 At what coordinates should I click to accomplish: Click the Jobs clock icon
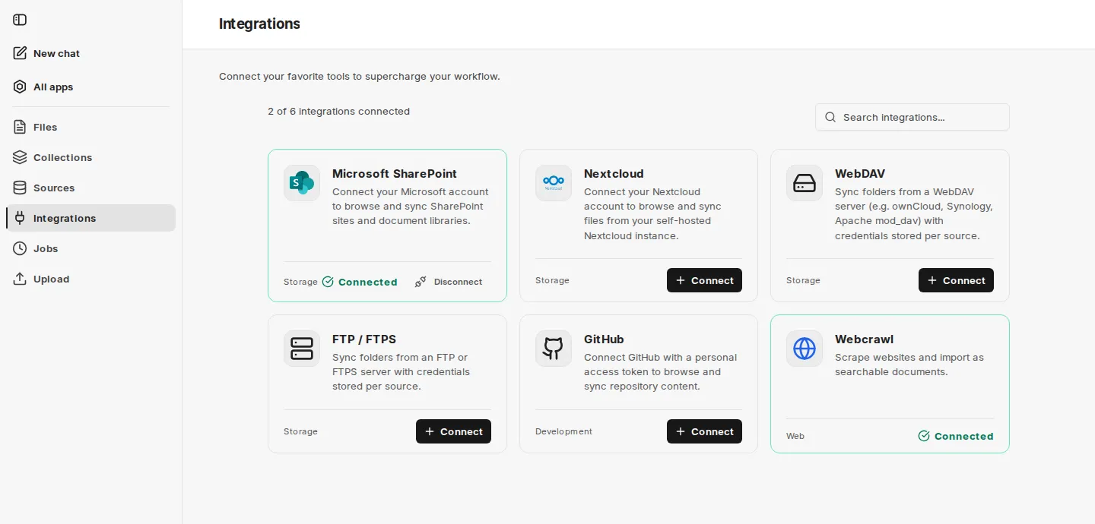pos(20,248)
